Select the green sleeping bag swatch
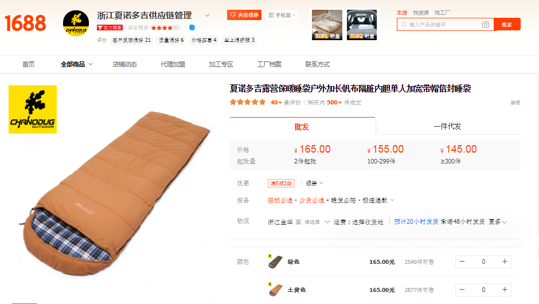 click(275, 262)
